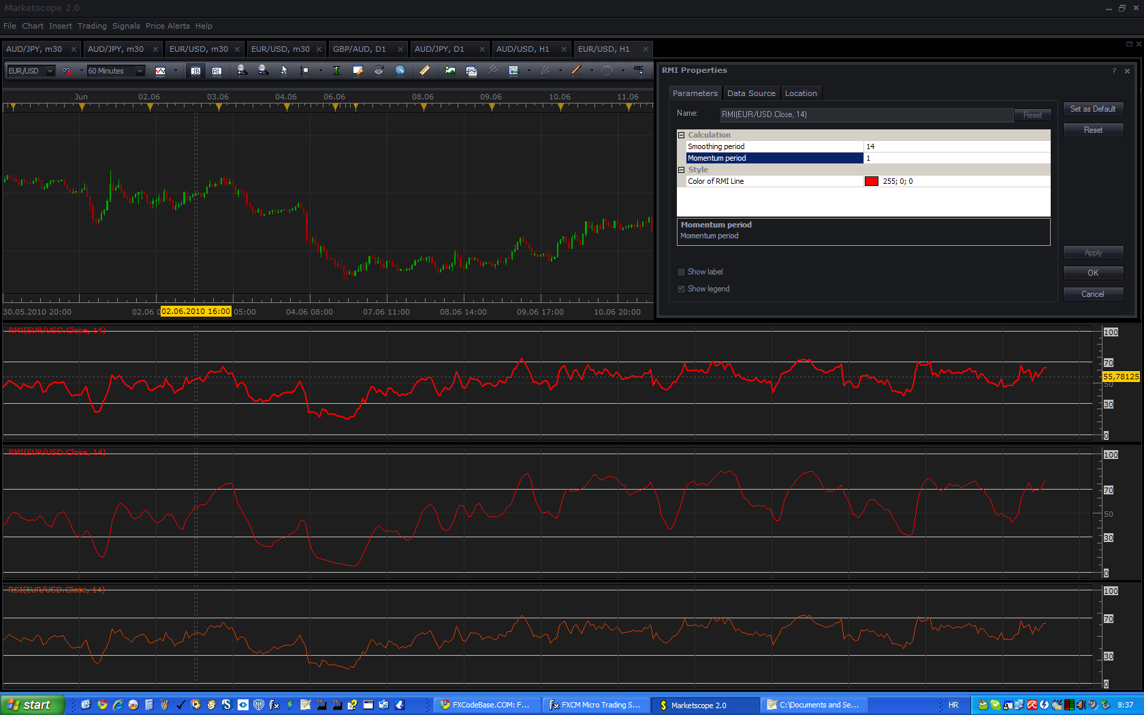The height and width of the screenshot is (715, 1144).
Task: Click the FXCM Micro Trading taskbar button
Action: pos(596,705)
